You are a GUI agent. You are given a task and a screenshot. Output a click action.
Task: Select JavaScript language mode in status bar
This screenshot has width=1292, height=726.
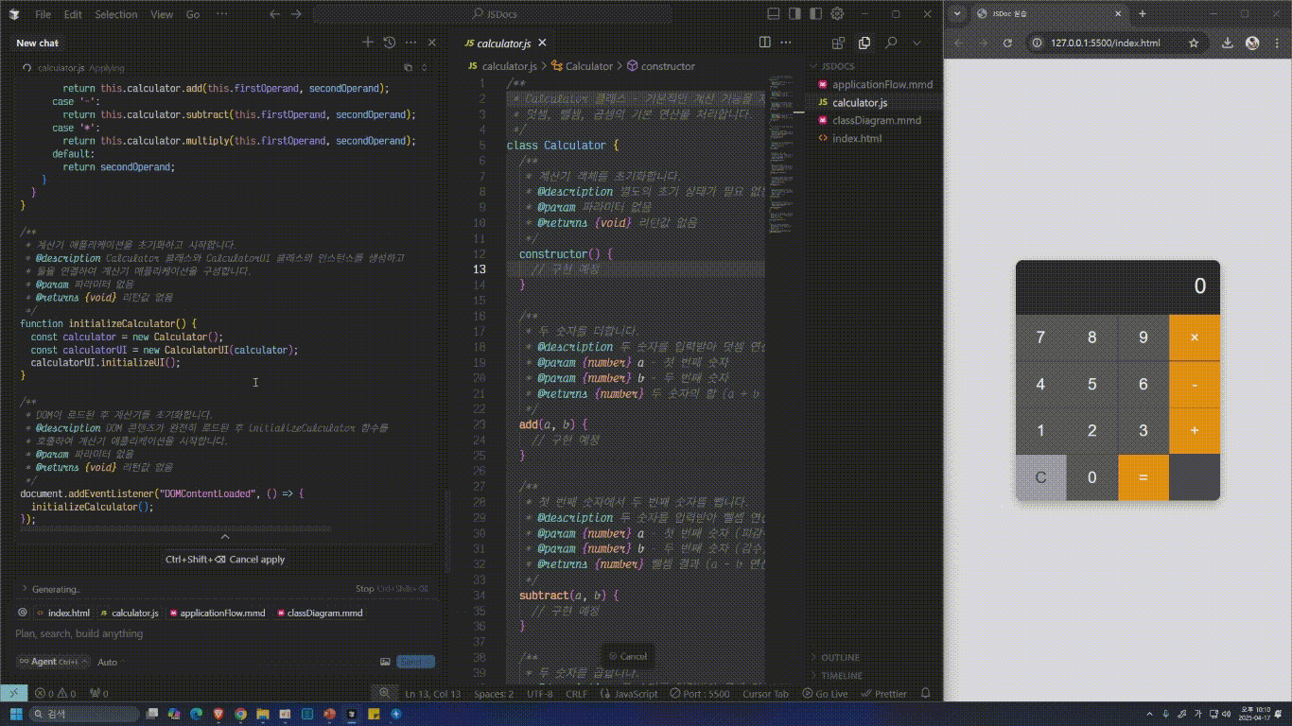pos(629,693)
